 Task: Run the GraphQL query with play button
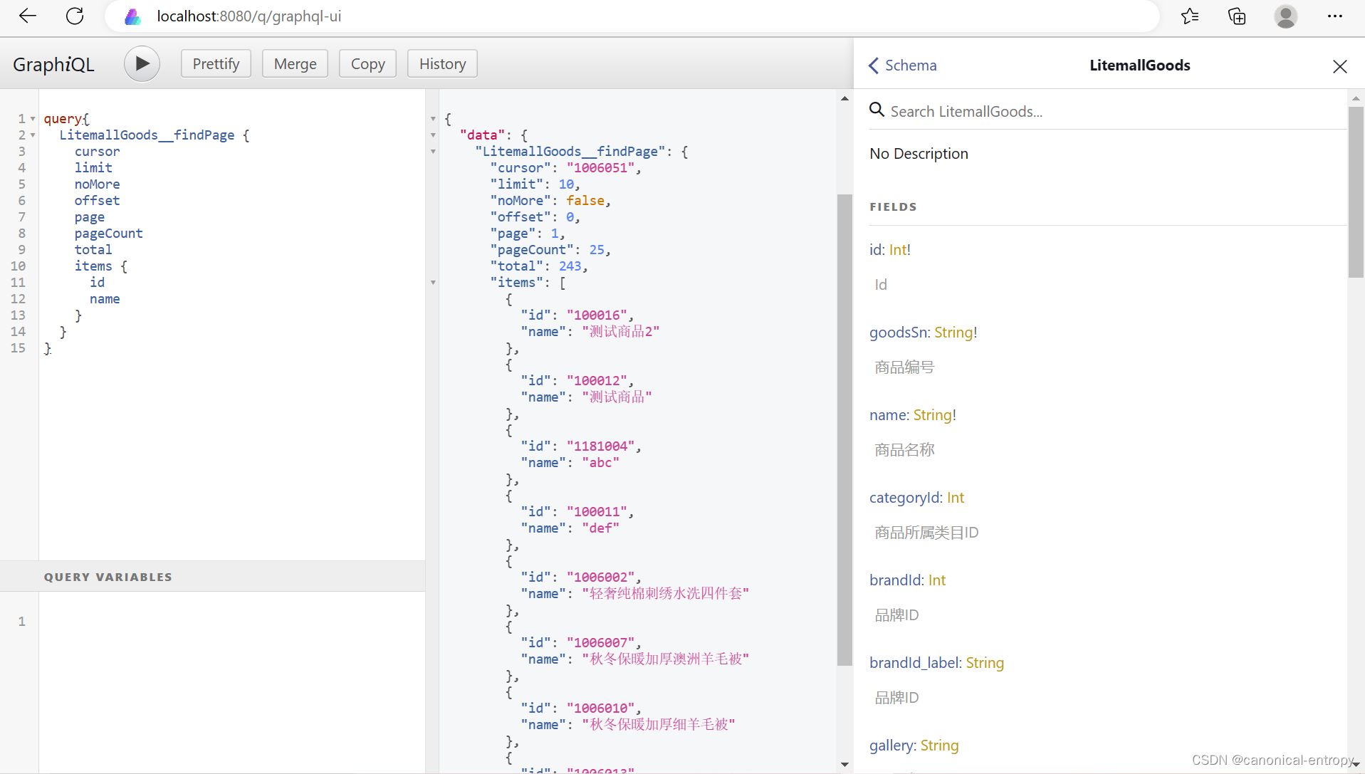(142, 64)
